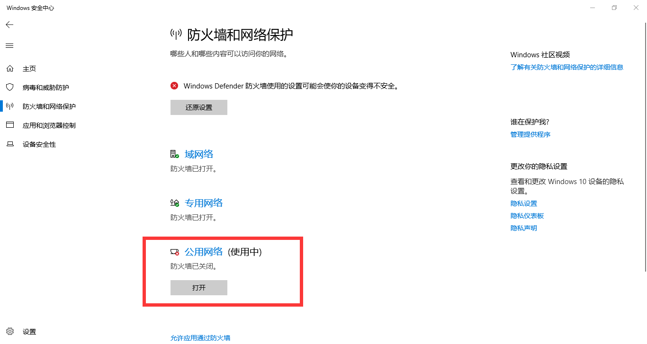Click the public network icon with red mark
The image size is (647, 344).
tap(175, 252)
